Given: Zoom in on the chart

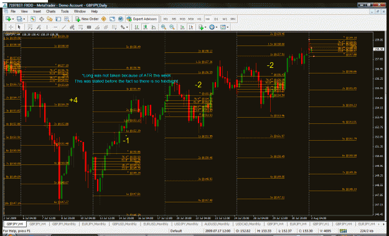Looking at the screenshot, I should pos(163,27).
